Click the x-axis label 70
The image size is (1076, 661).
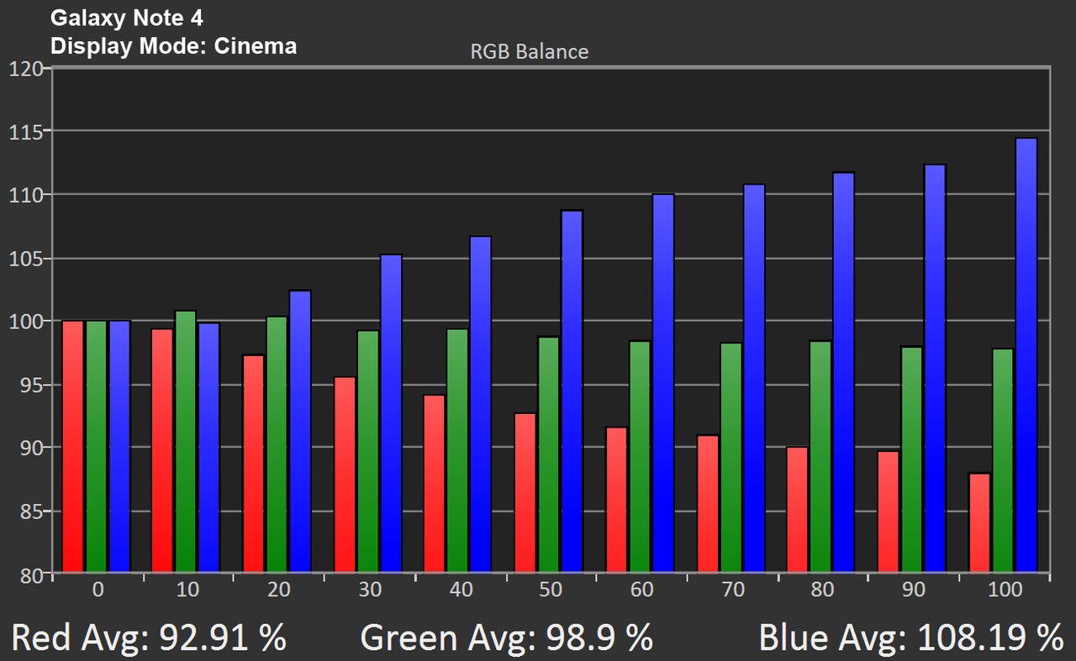[732, 590]
